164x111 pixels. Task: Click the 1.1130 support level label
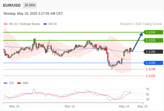tap(151, 69)
